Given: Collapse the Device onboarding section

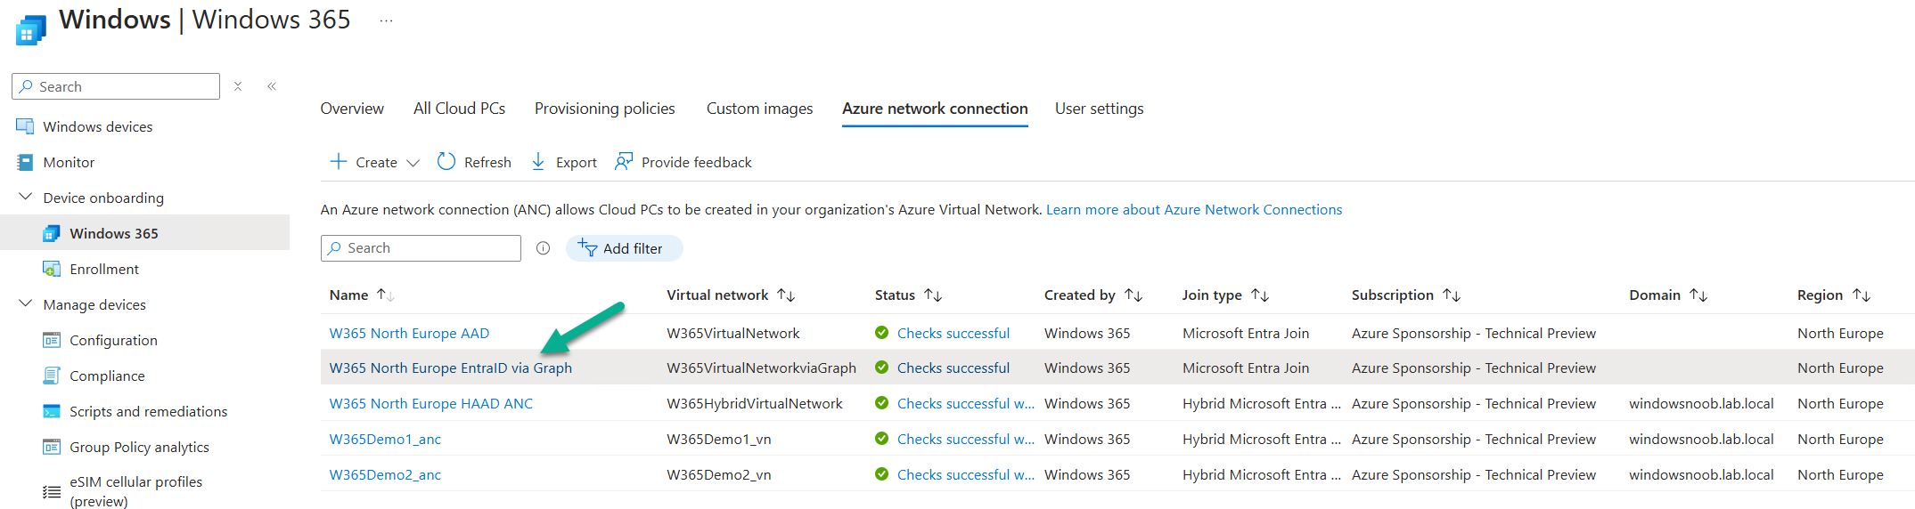Looking at the screenshot, I should pos(25,197).
